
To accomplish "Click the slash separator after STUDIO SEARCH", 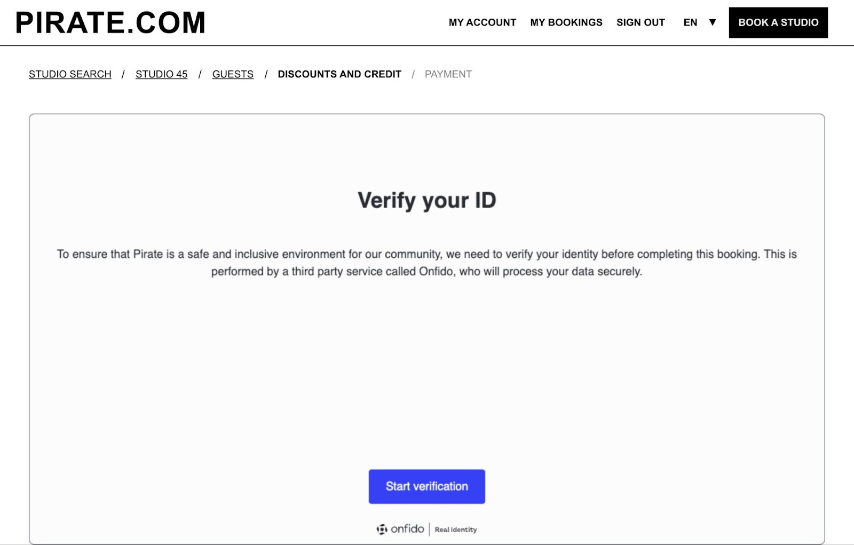I will pyautogui.click(x=123, y=74).
